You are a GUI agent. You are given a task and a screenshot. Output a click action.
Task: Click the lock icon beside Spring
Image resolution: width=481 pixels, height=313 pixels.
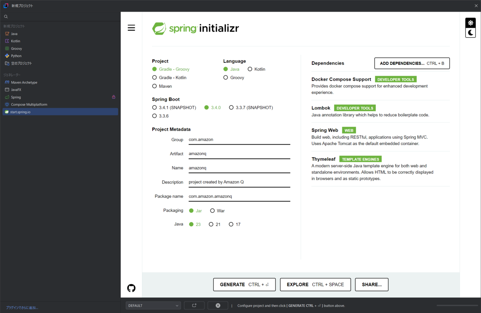pos(113,97)
